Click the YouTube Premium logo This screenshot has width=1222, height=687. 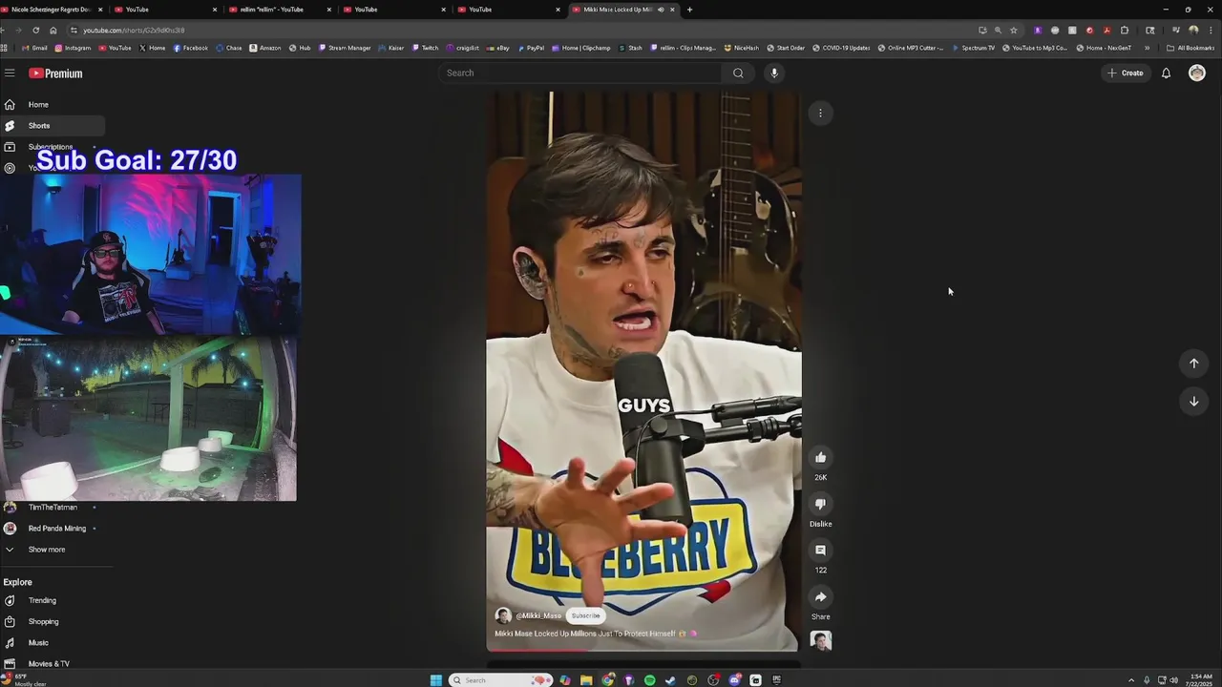55,73
